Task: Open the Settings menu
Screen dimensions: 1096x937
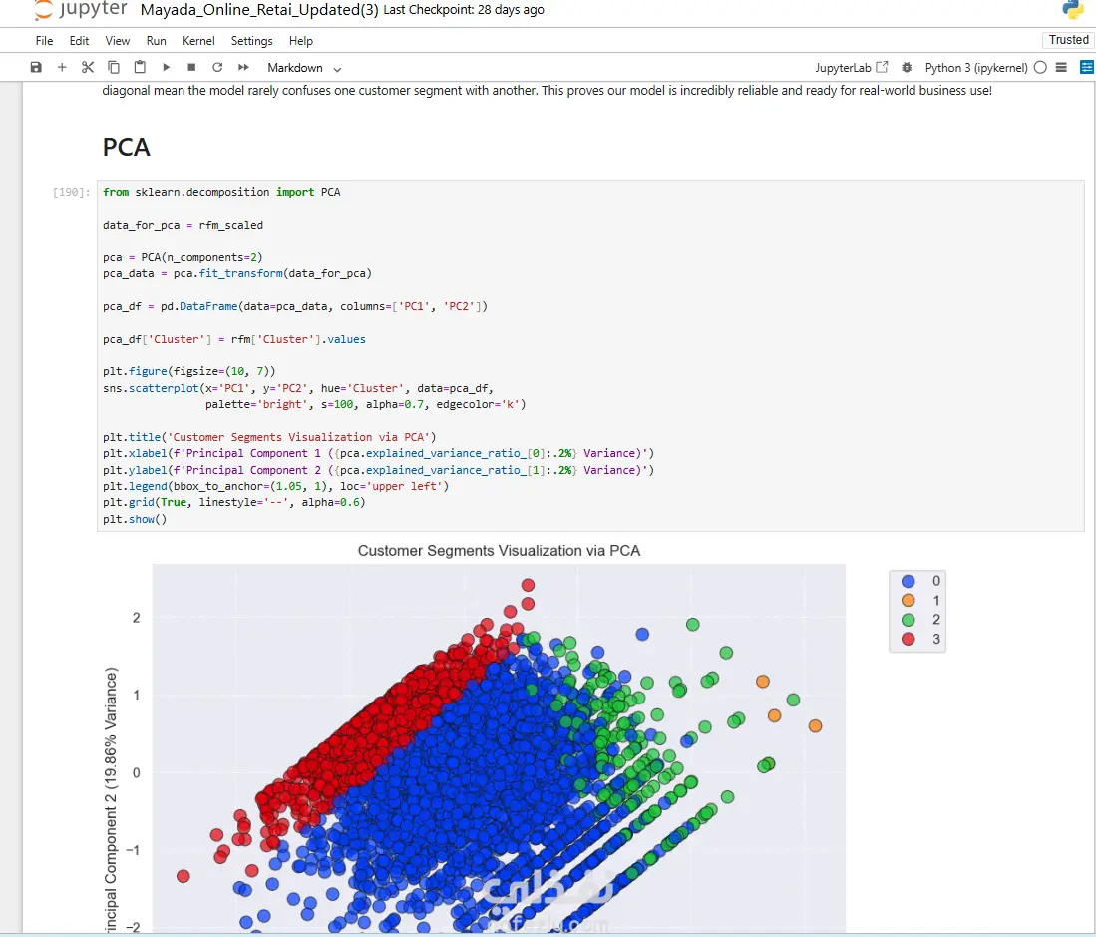Action: 251,41
